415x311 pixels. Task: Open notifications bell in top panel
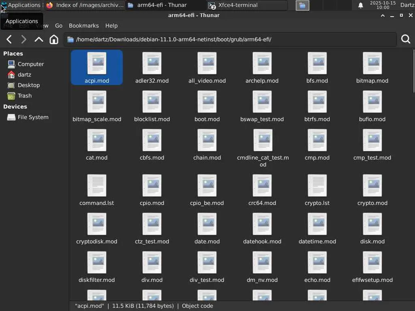360,5
